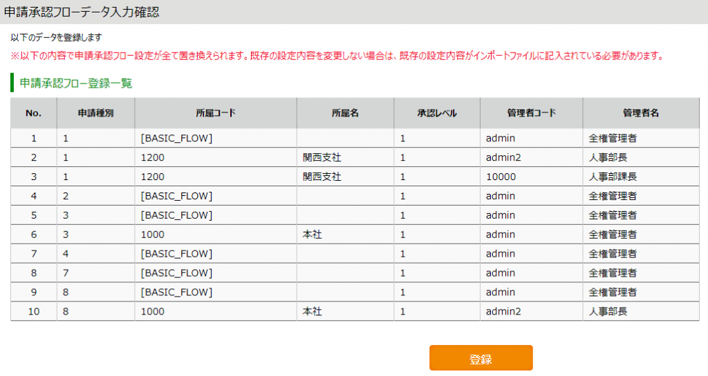Image resolution: width=708 pixels, height=376 pixels.
Task: Click the No. column header
Action: [x=33, y=113]
